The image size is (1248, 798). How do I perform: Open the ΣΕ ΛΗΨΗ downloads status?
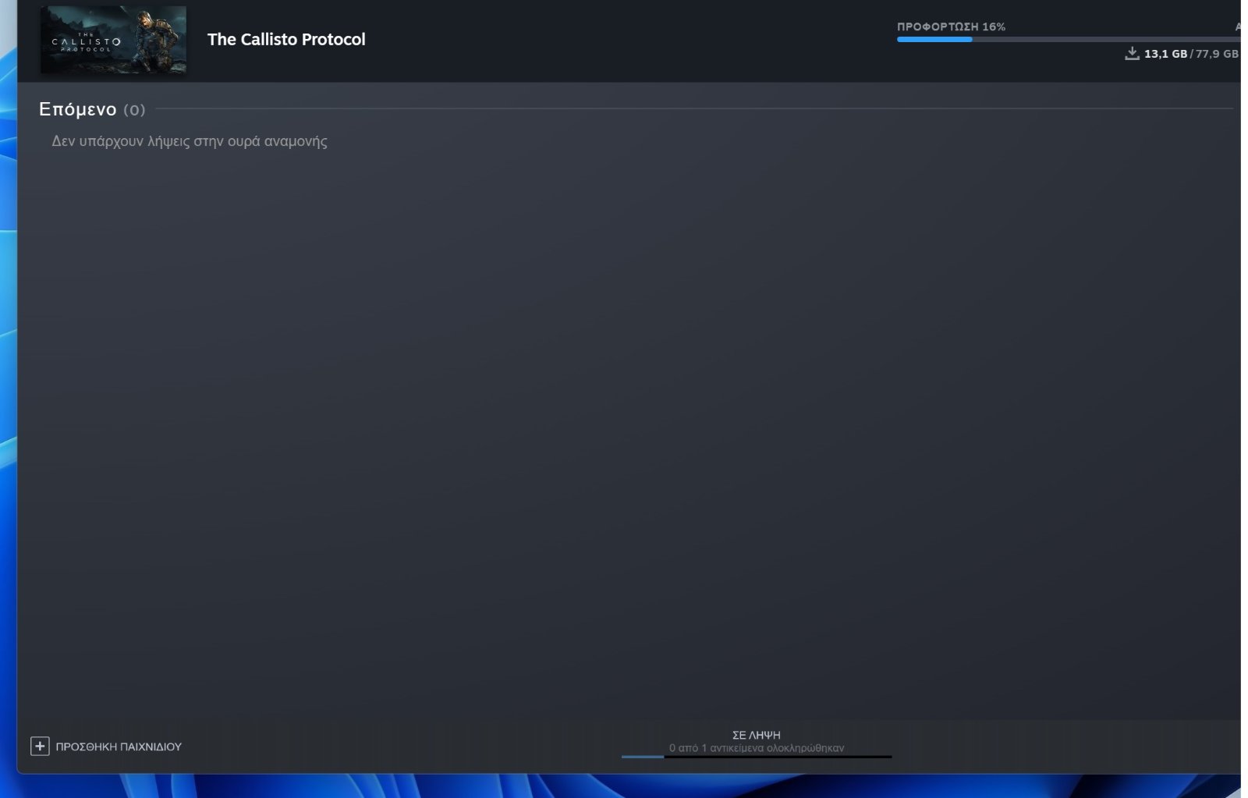coord(756,735)
